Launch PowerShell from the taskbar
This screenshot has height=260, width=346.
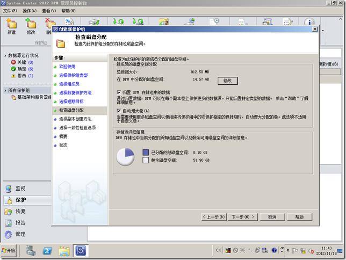(x=47, y=251)
